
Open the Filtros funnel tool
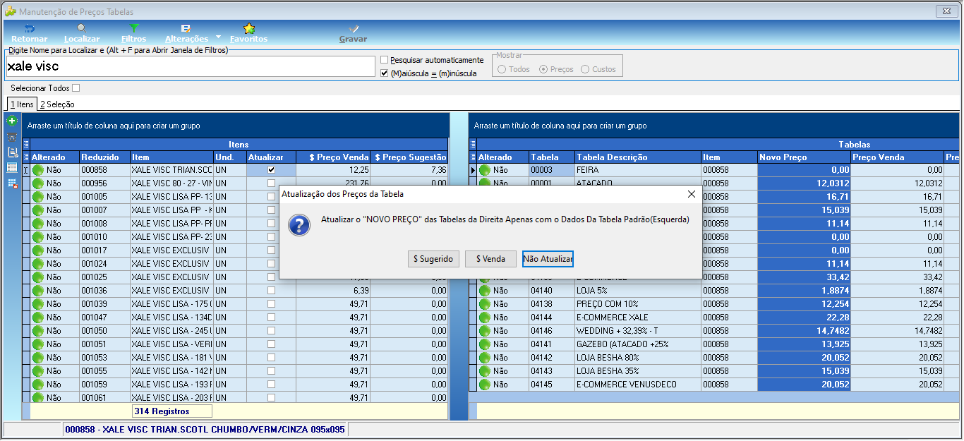pos(134,28)
